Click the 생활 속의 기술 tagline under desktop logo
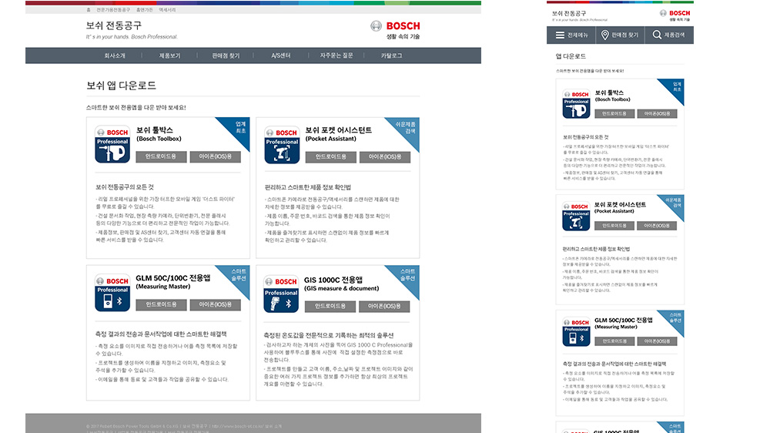 point(403,37)
